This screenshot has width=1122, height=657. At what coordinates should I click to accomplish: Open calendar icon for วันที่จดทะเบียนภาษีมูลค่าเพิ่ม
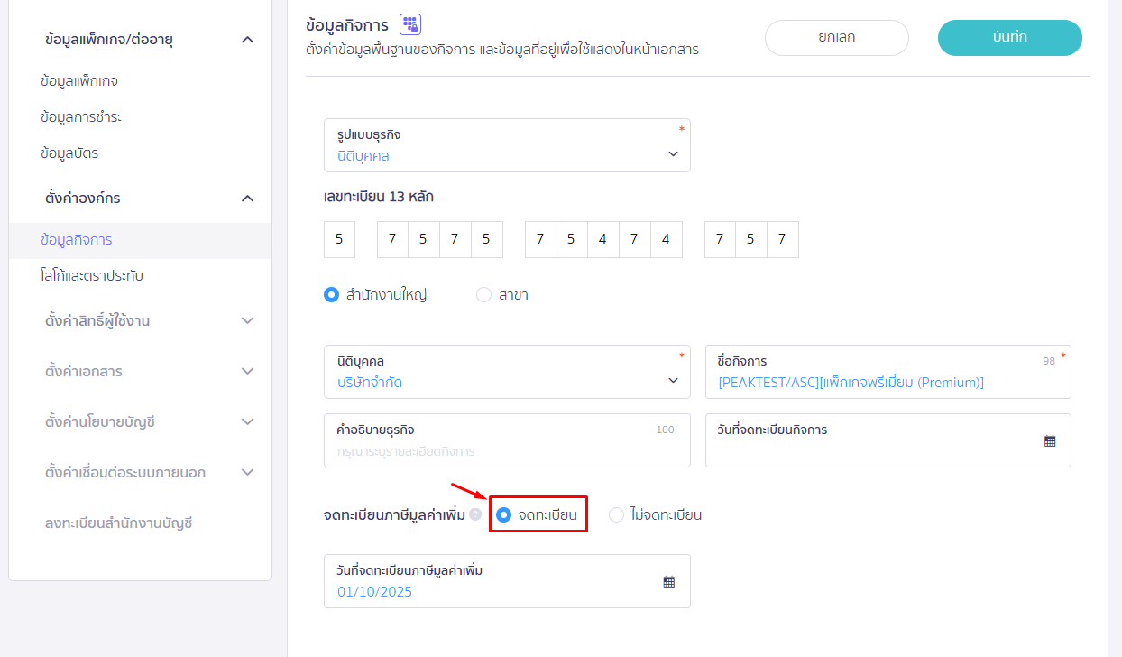pos(669,582)
